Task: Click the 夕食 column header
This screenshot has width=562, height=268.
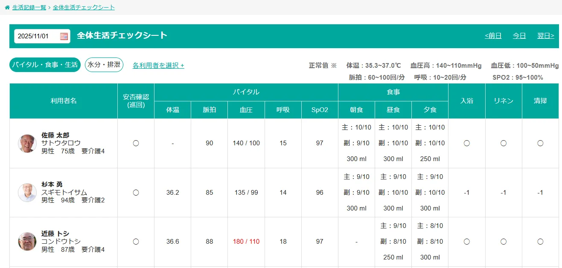Action: [430, 110]
